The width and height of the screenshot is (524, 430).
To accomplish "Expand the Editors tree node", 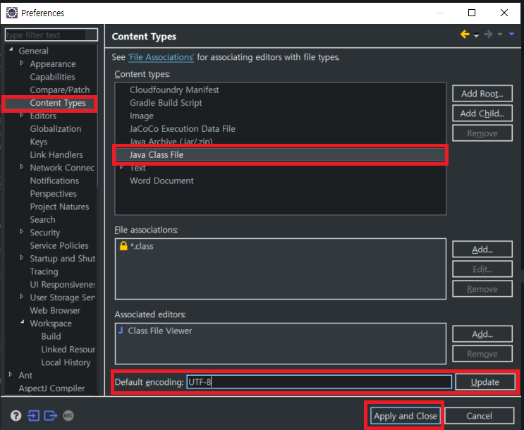I will [22, 115].
